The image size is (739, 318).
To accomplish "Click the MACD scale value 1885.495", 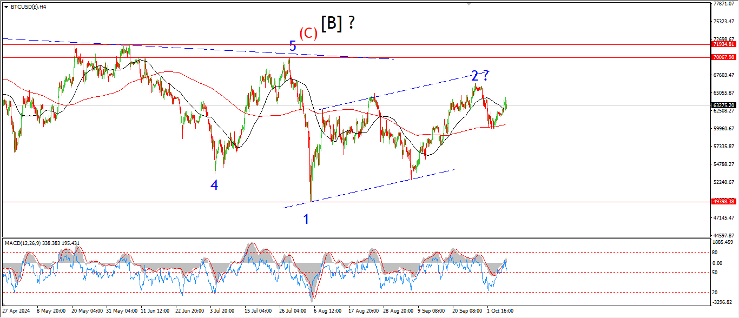I will 723,242.
